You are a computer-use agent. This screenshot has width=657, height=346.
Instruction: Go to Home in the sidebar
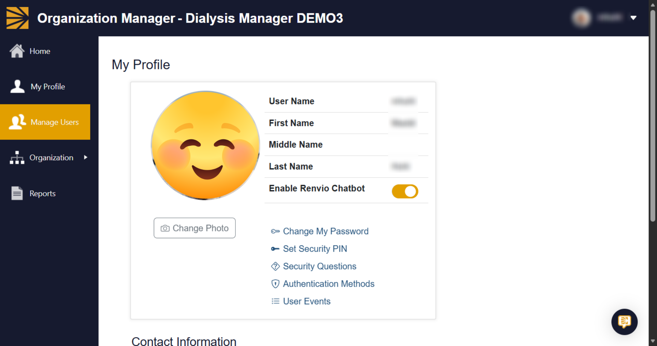pyautogui.click(x=45, y=51)
